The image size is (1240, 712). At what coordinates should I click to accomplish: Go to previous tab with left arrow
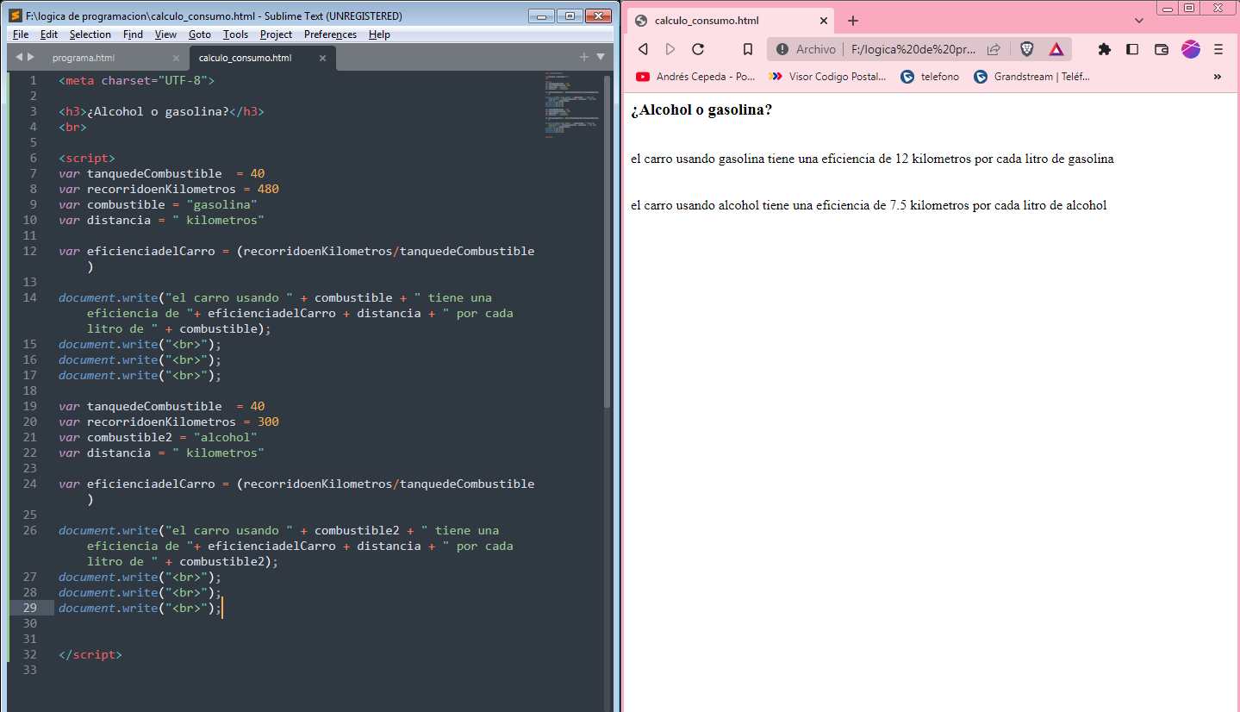pos(19,57)
